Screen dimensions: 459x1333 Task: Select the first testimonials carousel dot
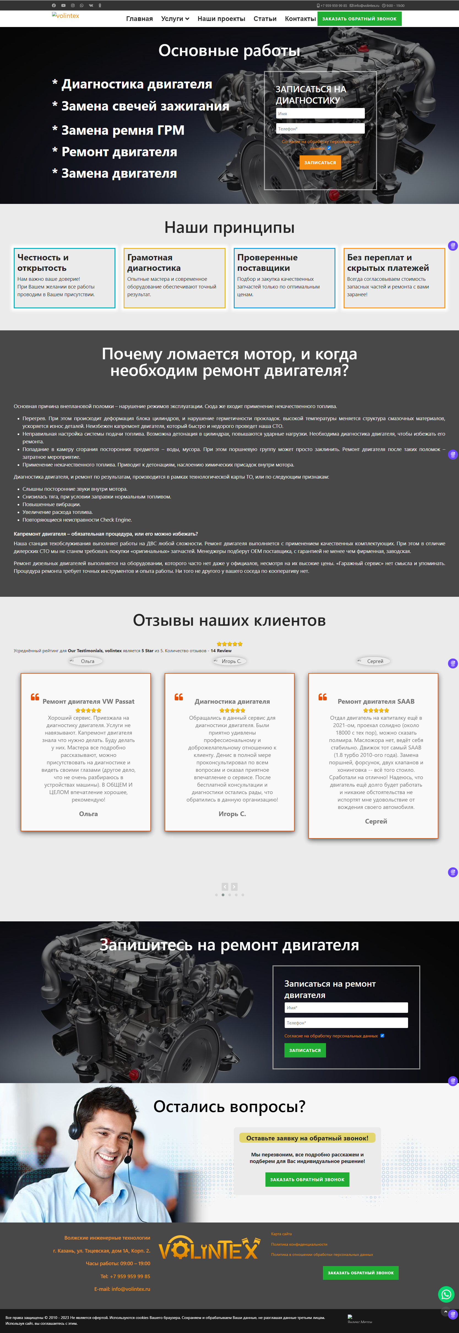(216, 895)
